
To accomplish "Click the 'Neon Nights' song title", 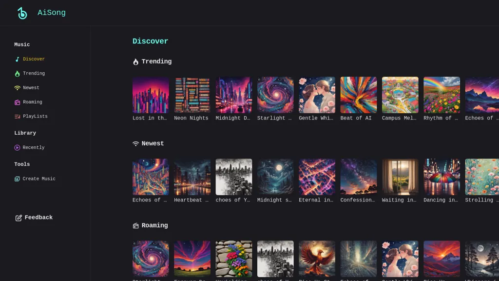I will [x=191, y=118].
